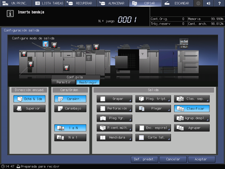Choose CaraAbajo output option

click(x=71, y=108)
